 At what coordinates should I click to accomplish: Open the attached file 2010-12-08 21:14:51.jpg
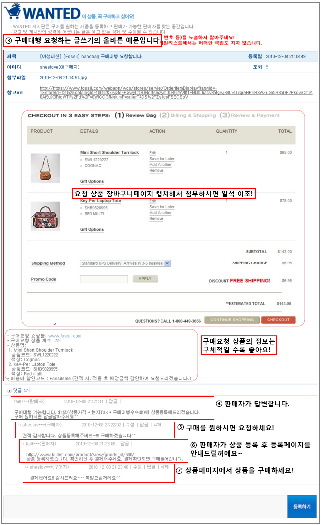63,78
